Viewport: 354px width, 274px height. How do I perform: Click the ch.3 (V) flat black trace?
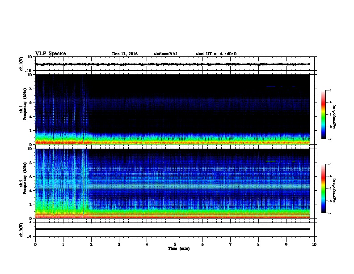coord(172,229)
